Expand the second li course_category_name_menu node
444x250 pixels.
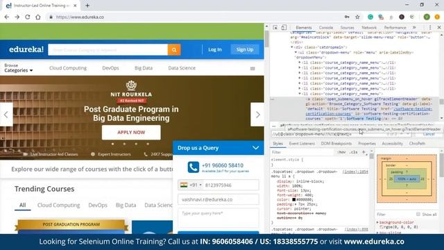[x=300, y=68]
